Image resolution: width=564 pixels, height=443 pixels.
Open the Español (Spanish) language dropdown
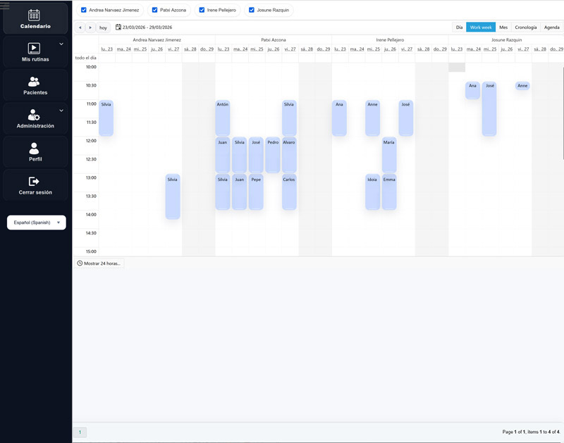[36, 223]
